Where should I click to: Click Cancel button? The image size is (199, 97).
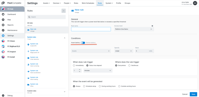click(x=185, y=94)
